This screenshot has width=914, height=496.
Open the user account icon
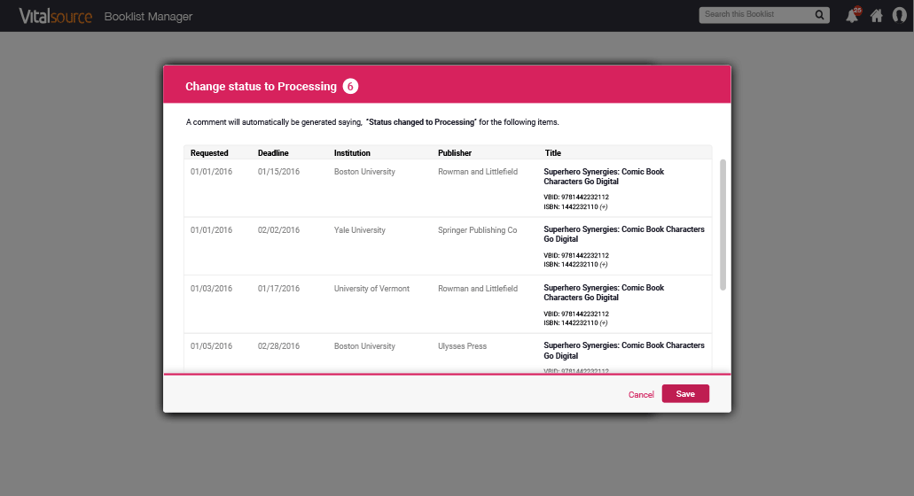[898, 16]
